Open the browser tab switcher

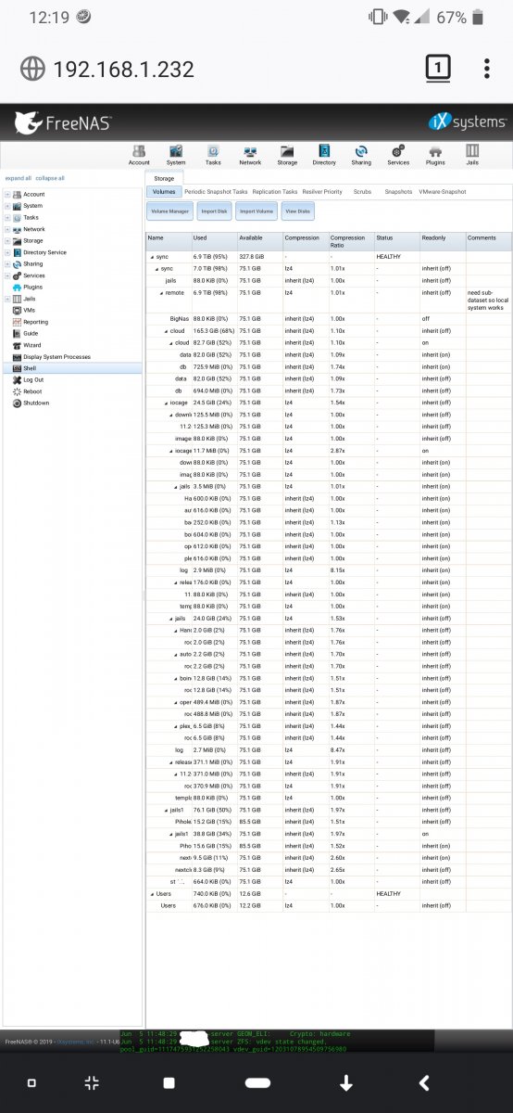(437, 68)
